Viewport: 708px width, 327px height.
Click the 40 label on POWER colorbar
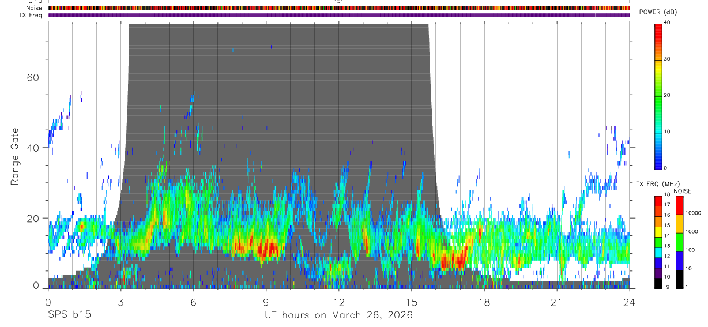[x=668, y=22]
